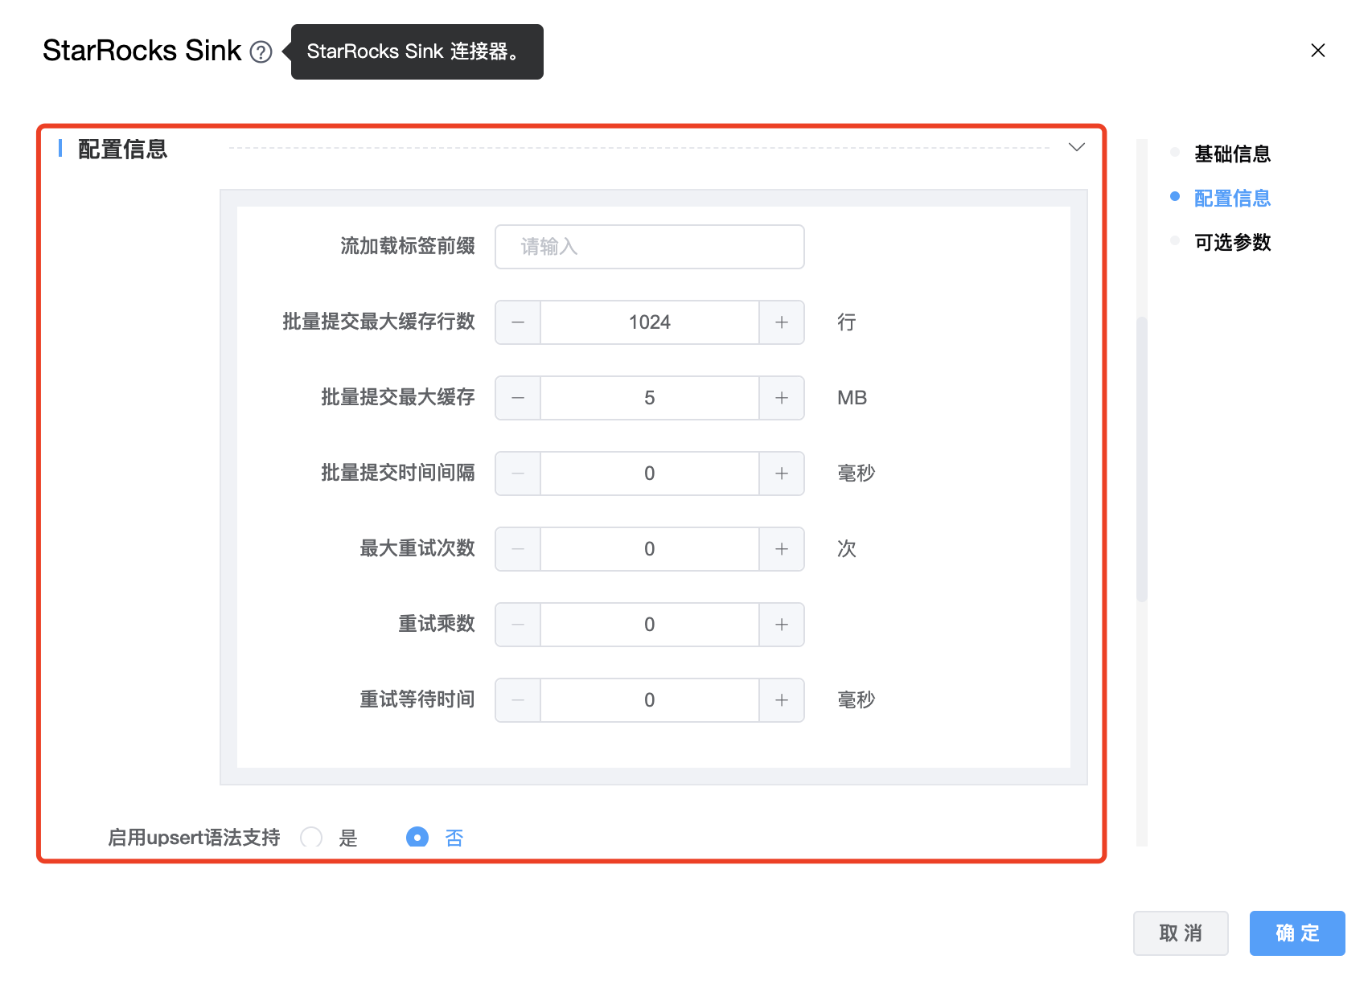The image size is (1372, 984).
Task: Click the vertical scrollbar thumb
Action: 1141,458
